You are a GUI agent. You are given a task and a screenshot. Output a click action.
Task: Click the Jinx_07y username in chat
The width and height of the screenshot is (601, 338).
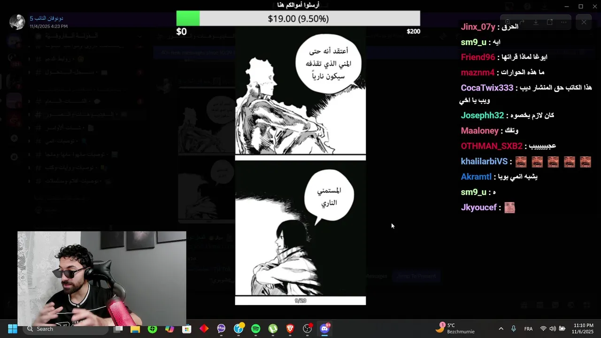point(478,27)
